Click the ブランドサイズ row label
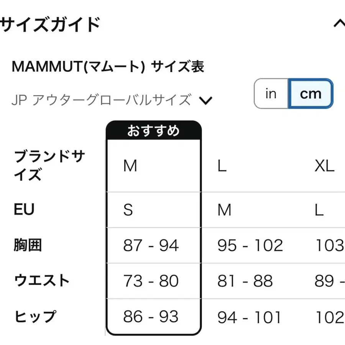The image size is (345, 345). tap(49, 166)
